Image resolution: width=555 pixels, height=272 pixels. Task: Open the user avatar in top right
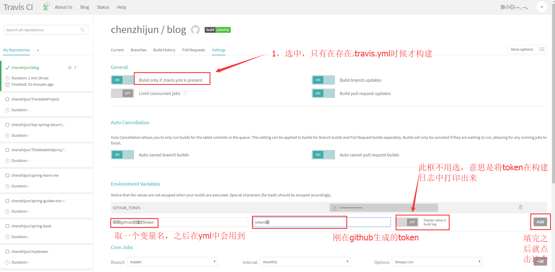point(541,7)
